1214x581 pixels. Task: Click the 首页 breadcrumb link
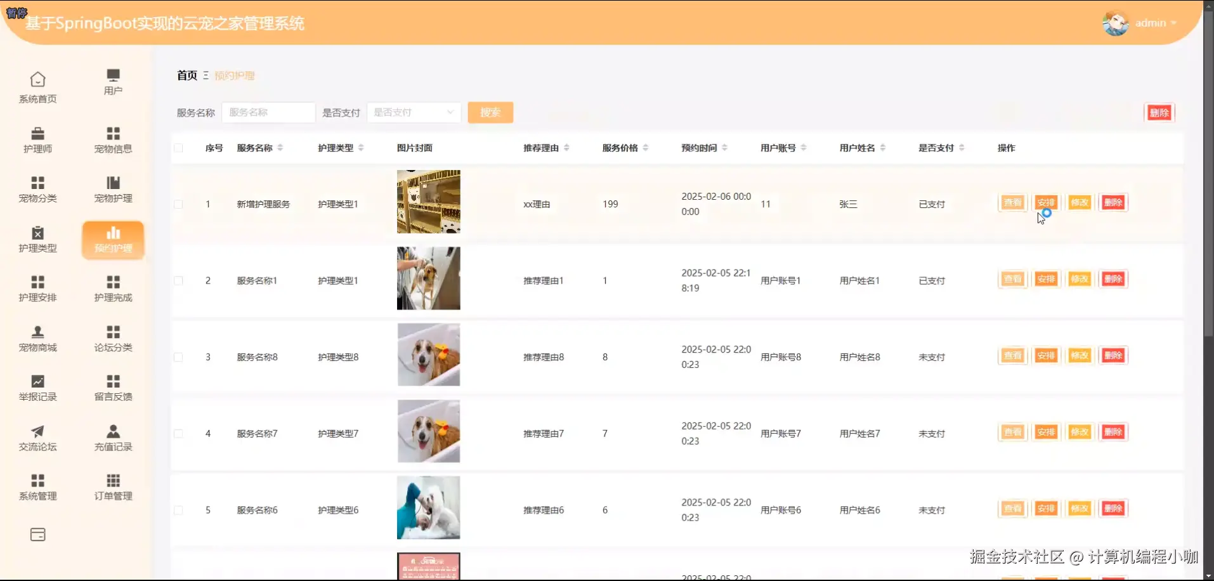(x=187, y=75)
